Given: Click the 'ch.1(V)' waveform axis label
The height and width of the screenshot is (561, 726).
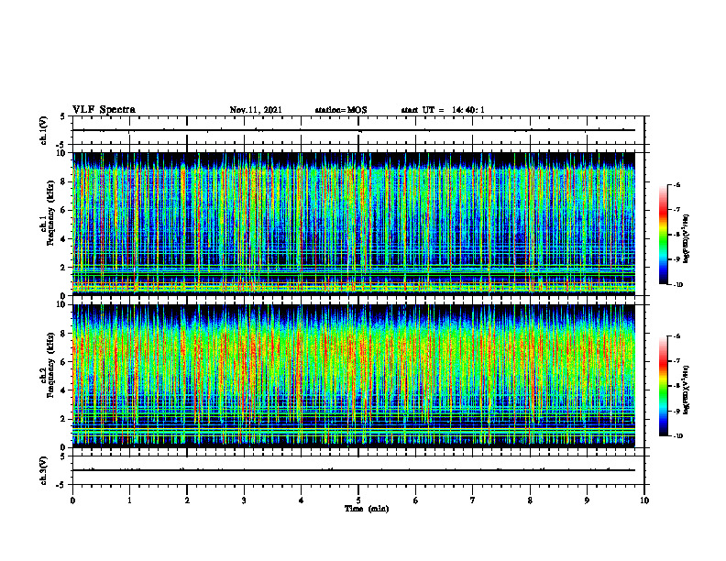Looking at the screenshot, I should coord(43,130).
